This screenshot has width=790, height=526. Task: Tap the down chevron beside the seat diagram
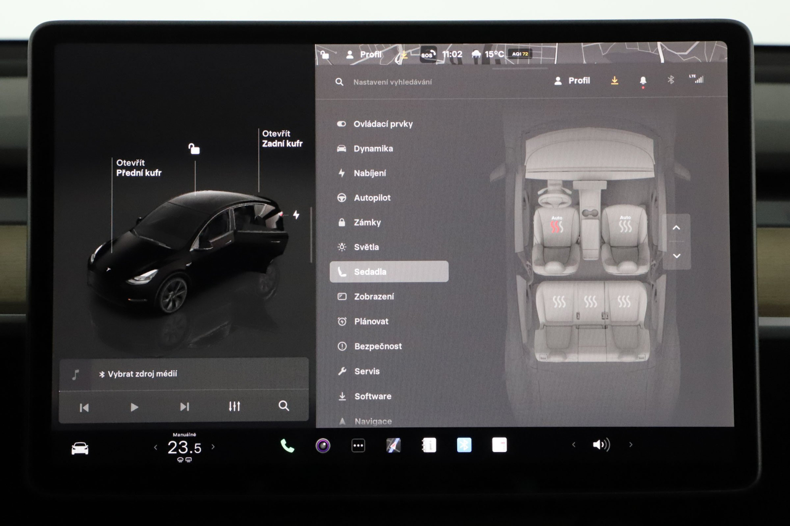(677, 256)
